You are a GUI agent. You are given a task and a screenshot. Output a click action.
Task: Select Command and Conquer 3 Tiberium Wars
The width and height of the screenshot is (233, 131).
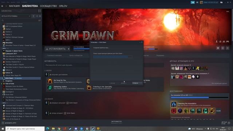[20, 106]
